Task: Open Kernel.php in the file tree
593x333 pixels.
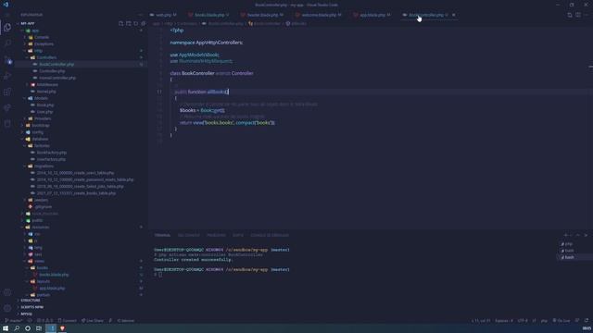Action: (46, 92)
